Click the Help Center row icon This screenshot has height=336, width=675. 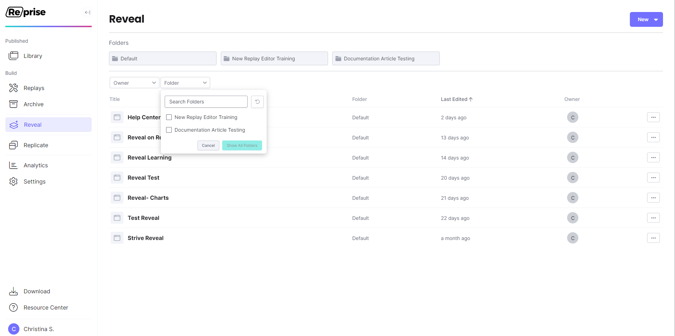tap(117, 117)
